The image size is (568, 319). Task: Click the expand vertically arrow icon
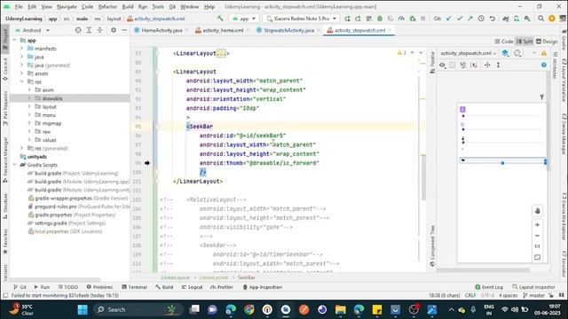tap(499, 65)
